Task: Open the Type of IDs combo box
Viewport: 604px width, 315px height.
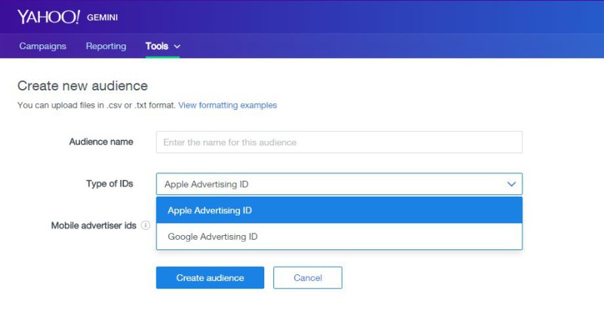Action: [339, 184]
